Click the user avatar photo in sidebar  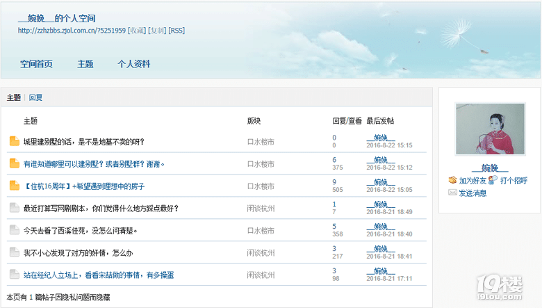point(490,129)
